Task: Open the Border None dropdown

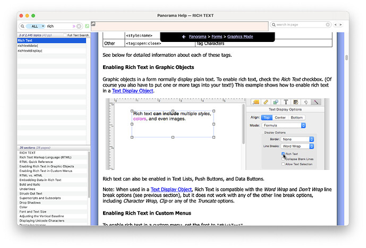Action: 297,139
